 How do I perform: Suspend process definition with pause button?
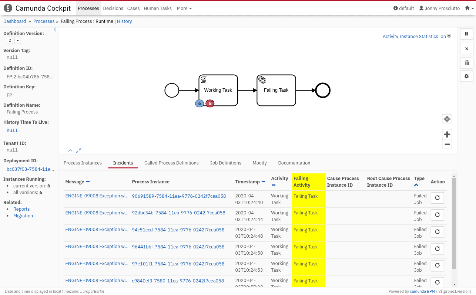coord(466,34)
